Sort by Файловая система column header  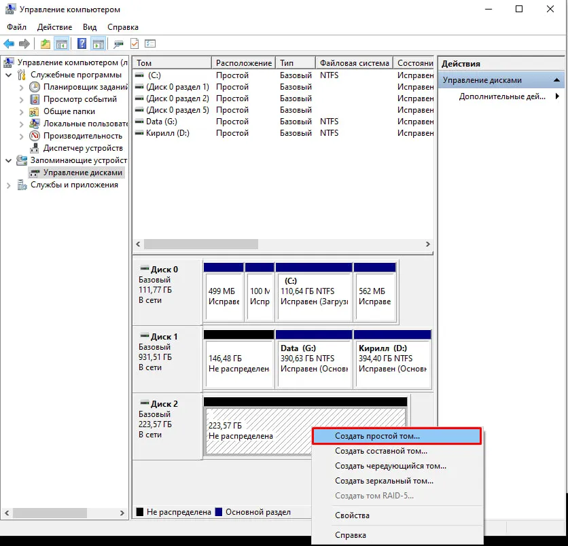pos(354,63)
